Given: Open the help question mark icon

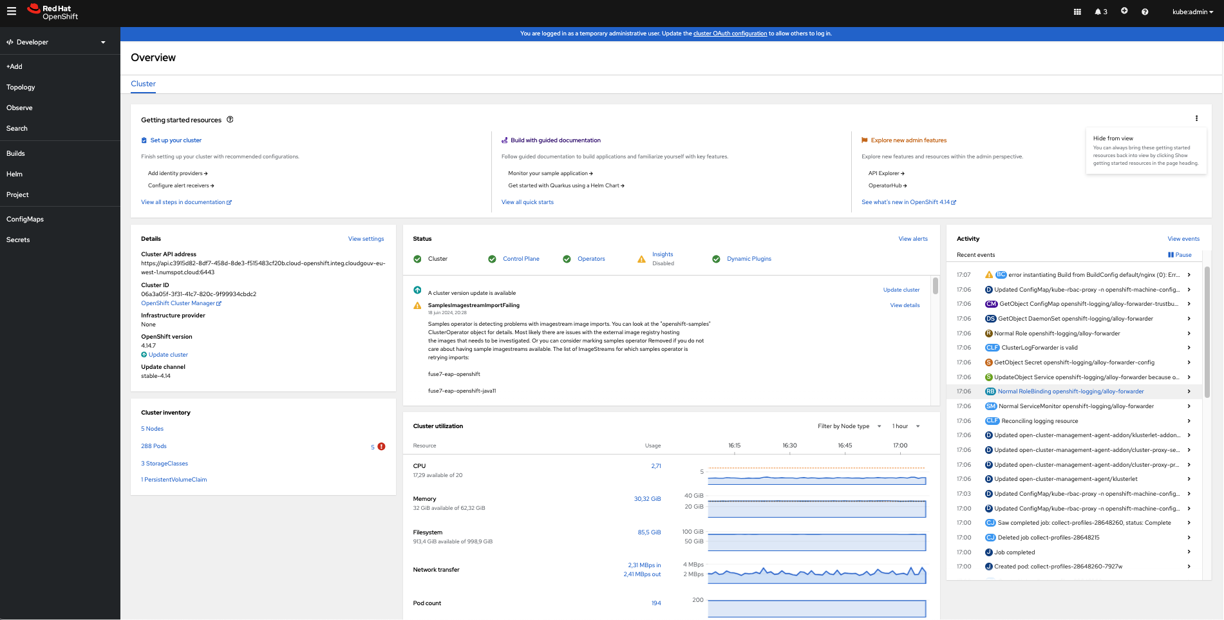Looking at the screenshot, I should tap(1145, 12).
